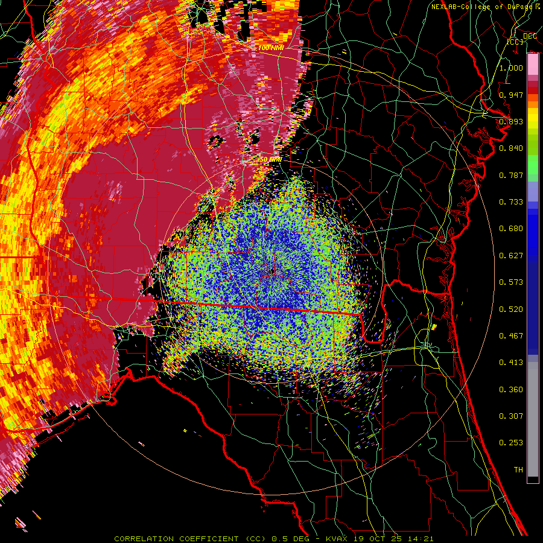Select the 0.947 scale value
Image resolution: width=543 pixels, height=543 pixels.
511,95
